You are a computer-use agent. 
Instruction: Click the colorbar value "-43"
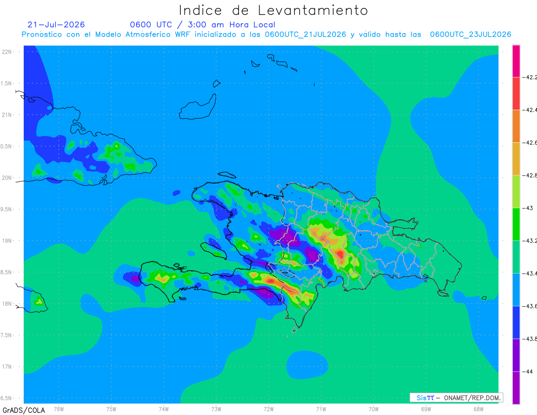[x=528, y=208]
